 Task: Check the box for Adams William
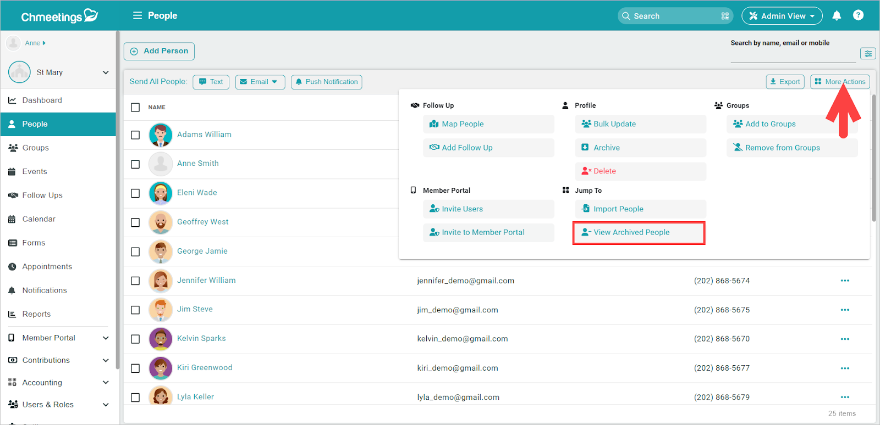coord(135,135)
